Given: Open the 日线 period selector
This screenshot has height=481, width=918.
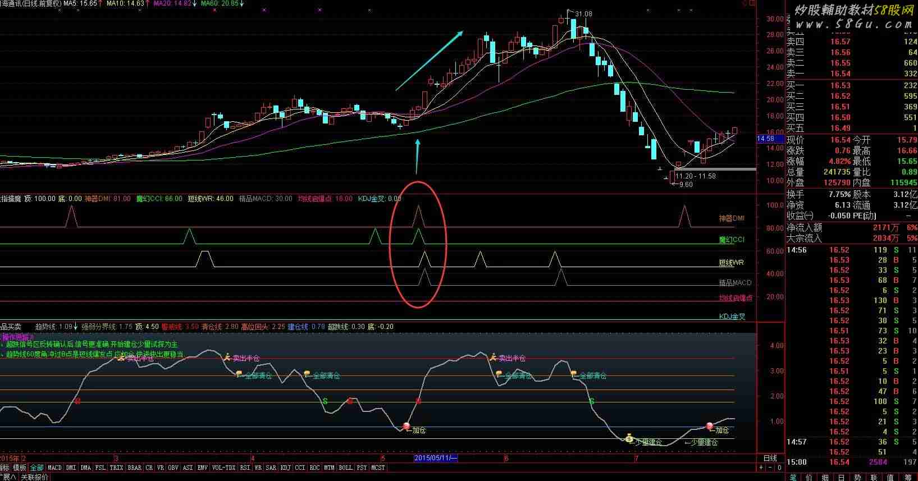Looking at the screenshot, I should click(x=770, y=458).
